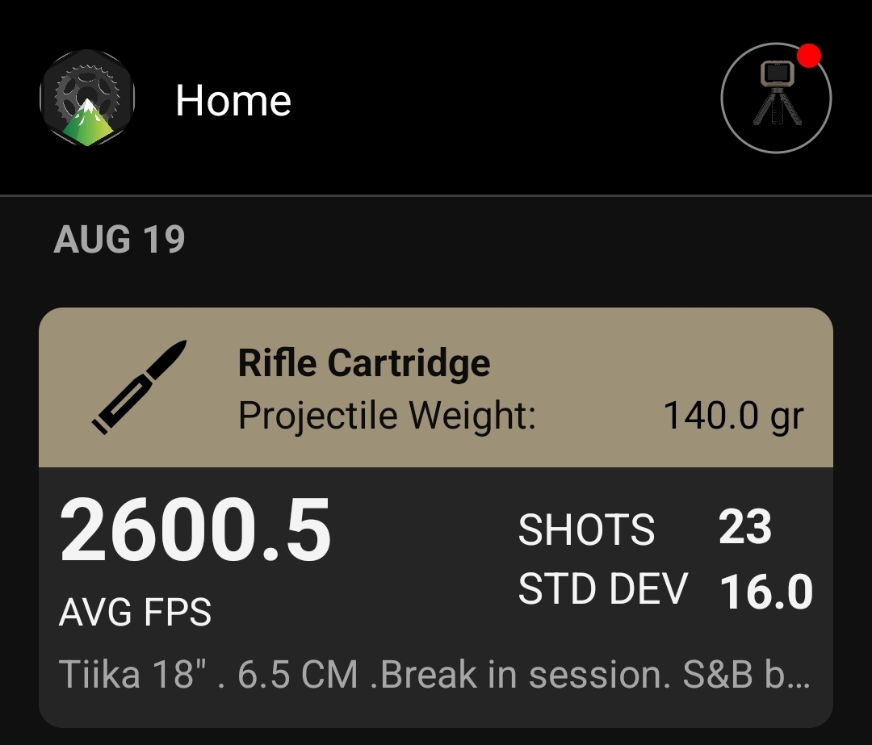Click the tan cartridge header band
The width and height of the screenshot is (872, 745).
[436, 387]
